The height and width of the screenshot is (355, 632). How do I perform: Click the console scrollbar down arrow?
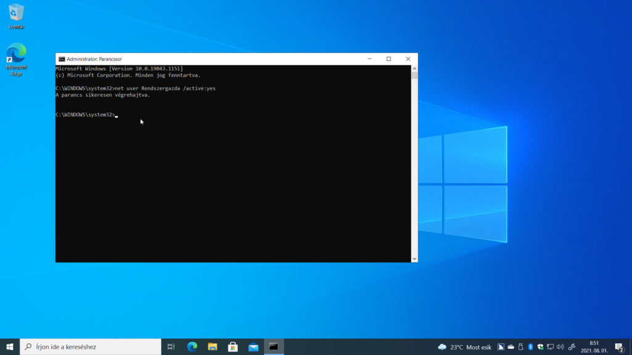pos(414,259)
